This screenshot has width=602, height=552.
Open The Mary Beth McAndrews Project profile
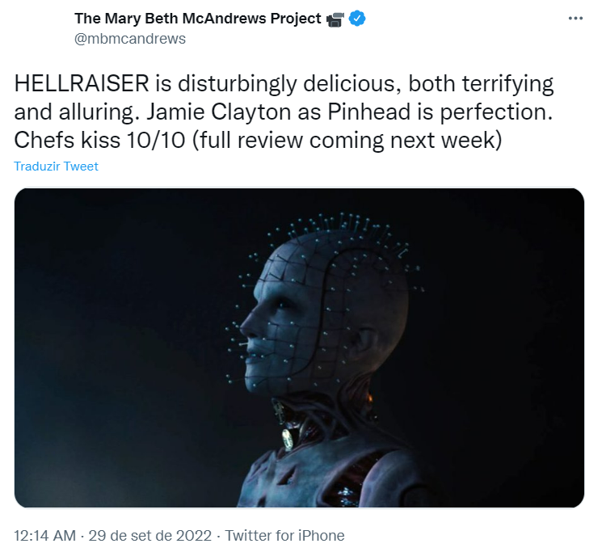(197, 19)
